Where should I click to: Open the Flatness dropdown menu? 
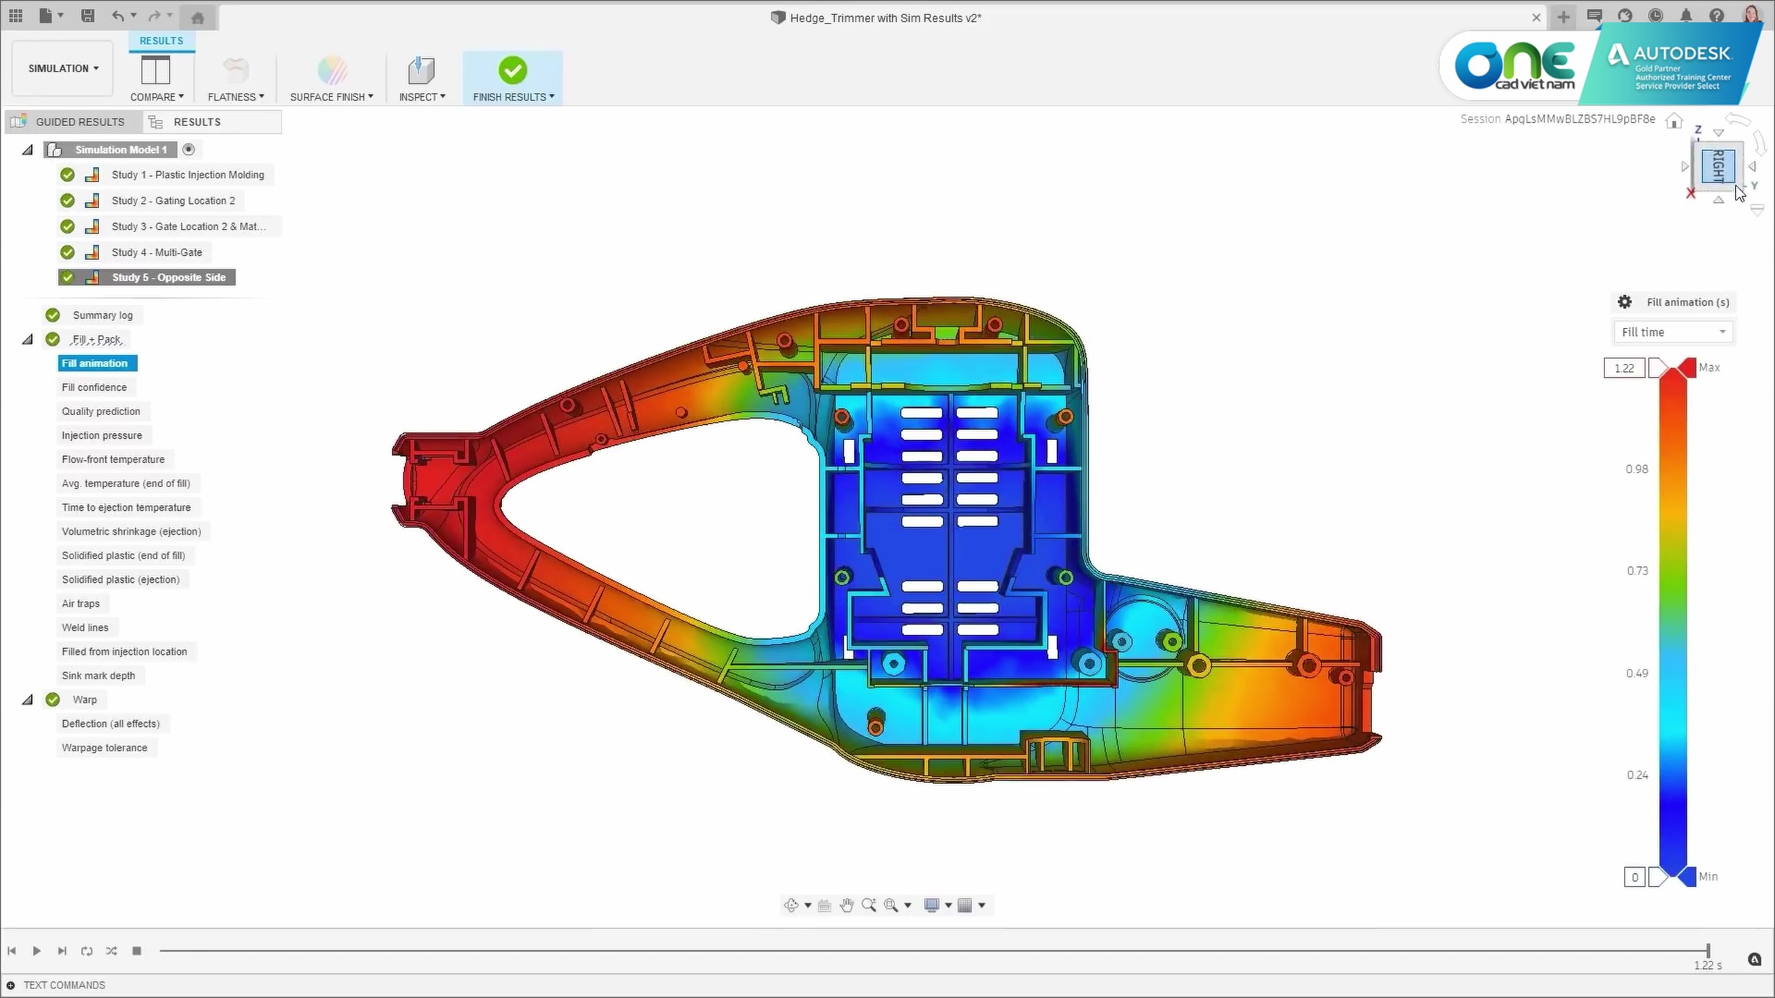pos(236,97)
